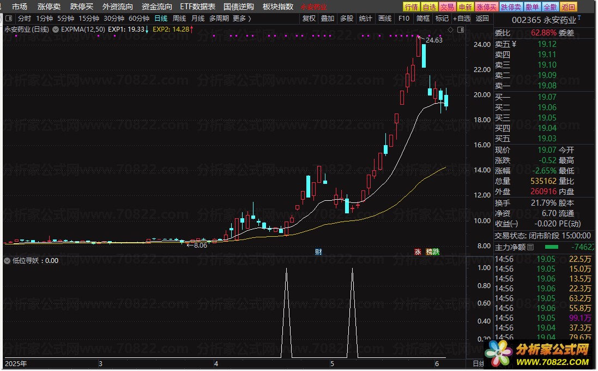Viewport: 598px width, 371px height.
Task: Click the blue 跌停卖 button
Action: pos(511,7)
